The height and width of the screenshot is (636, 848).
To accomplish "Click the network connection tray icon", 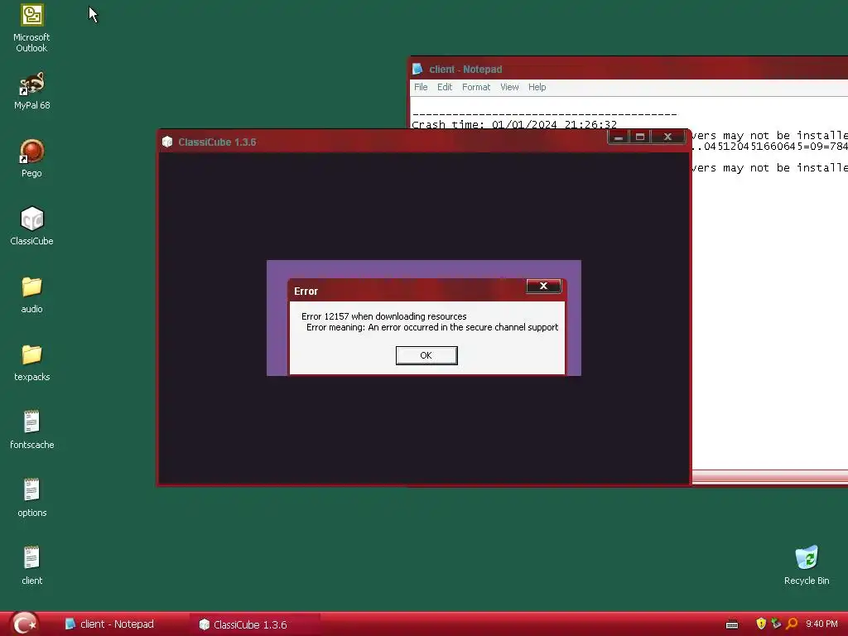I will [x=776, y=623].
